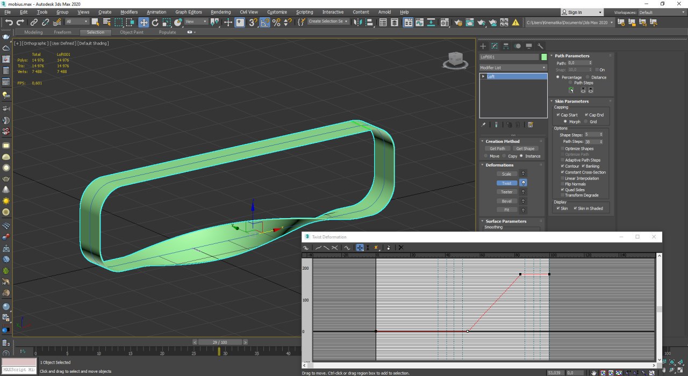Open the Modifier List dropdown

(513, 68)
